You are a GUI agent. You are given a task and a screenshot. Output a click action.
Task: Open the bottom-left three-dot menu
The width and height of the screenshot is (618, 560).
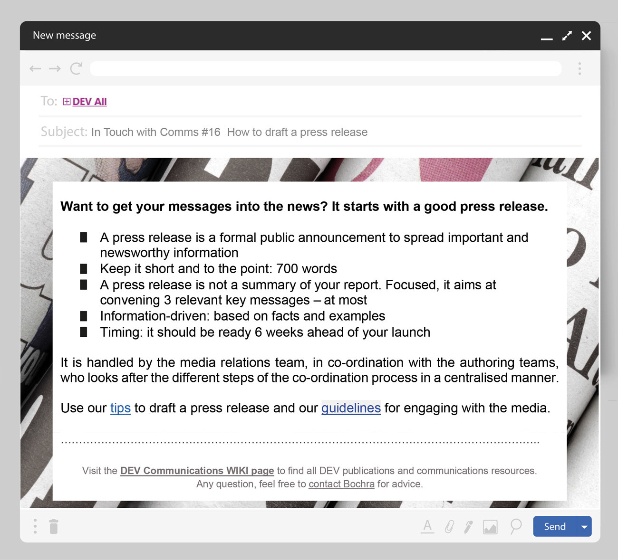(x=35, y=526)
